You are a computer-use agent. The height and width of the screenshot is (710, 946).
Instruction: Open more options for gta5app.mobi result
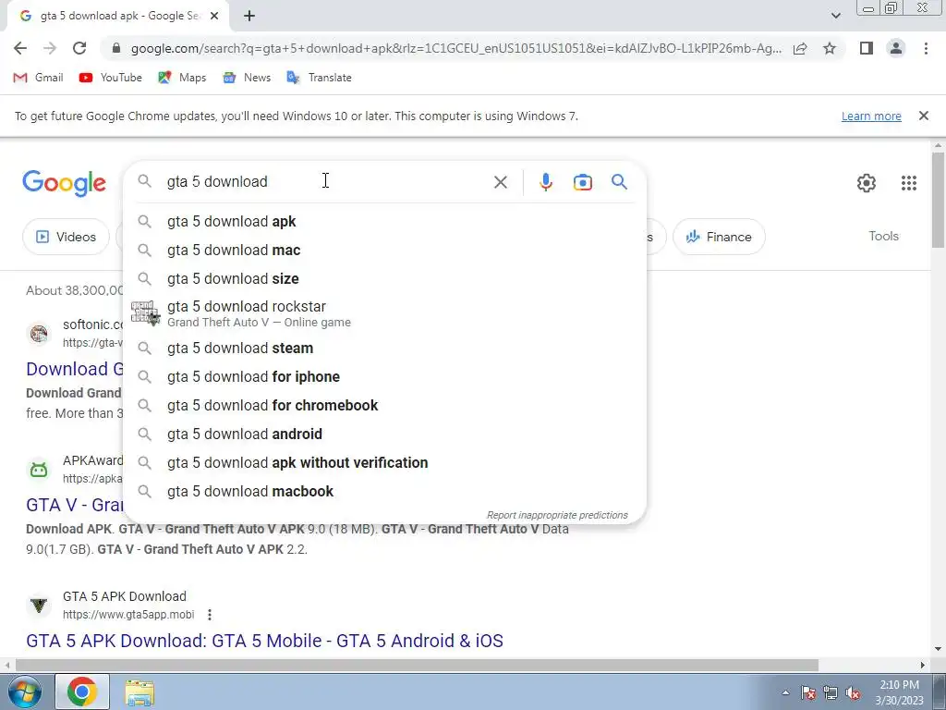(210, 615)
